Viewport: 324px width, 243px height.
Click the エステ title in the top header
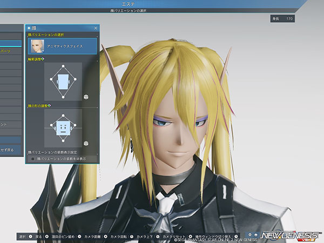point(129,4)
